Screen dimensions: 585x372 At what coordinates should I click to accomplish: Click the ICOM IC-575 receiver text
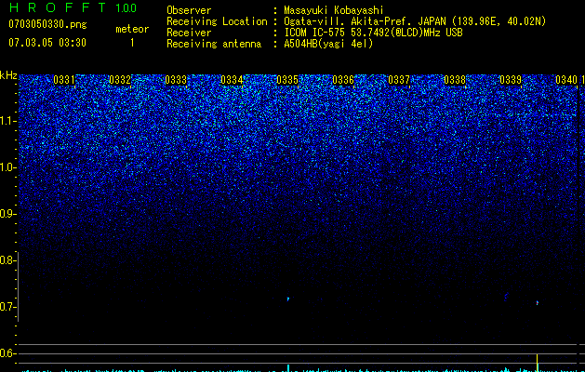tap(373, 33)
